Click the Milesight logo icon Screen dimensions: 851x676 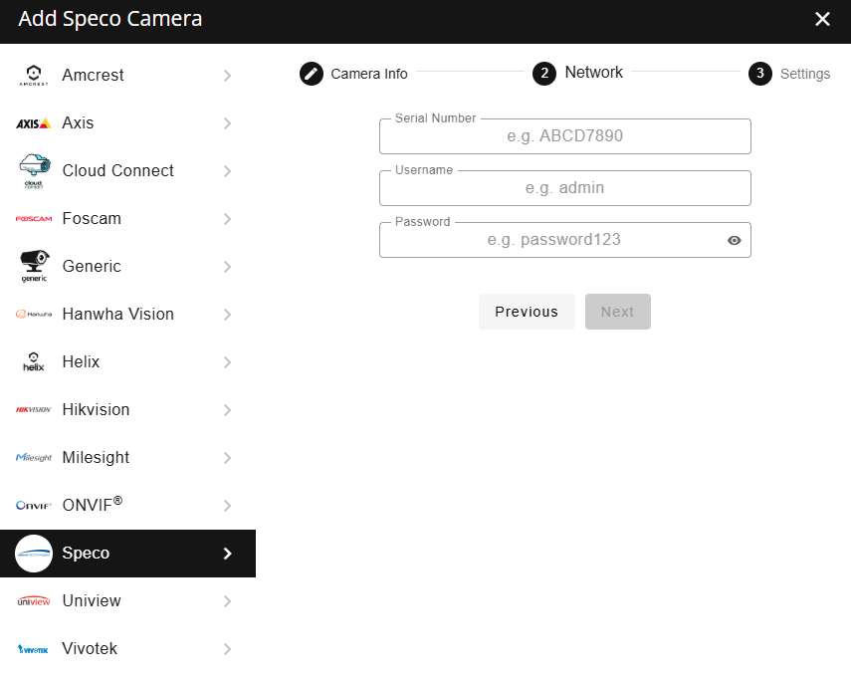pyautogui.click(x=34, y=457)
